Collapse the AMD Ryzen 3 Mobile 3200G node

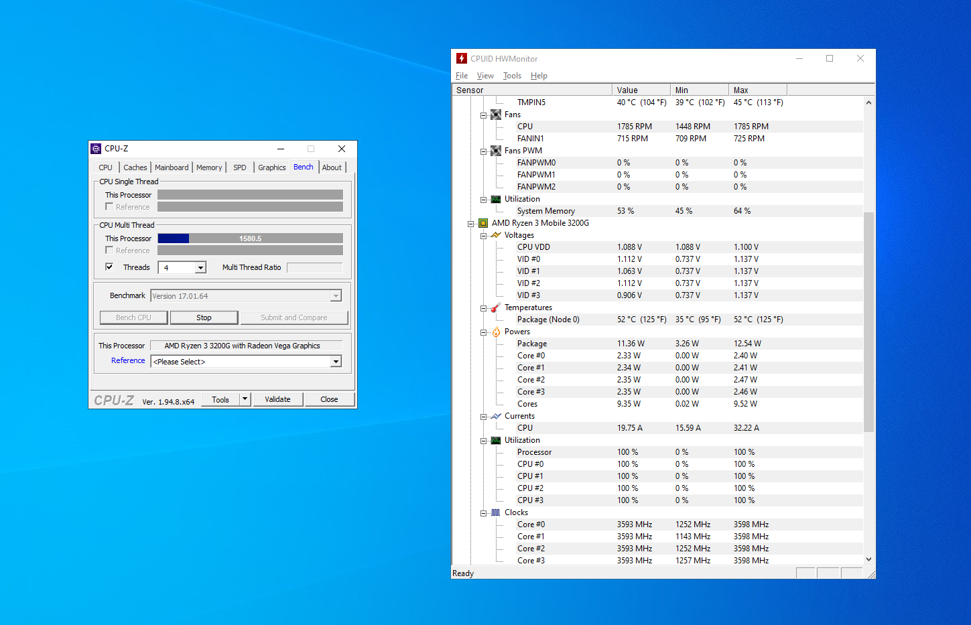click(470, 224)
